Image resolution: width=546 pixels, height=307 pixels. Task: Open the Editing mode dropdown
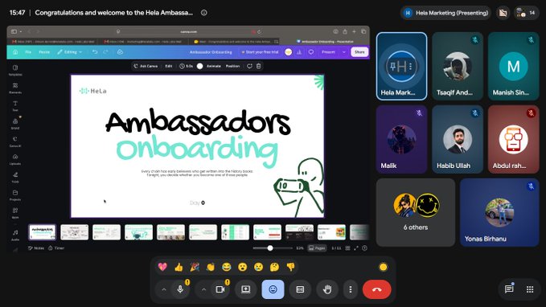(70, 52)
